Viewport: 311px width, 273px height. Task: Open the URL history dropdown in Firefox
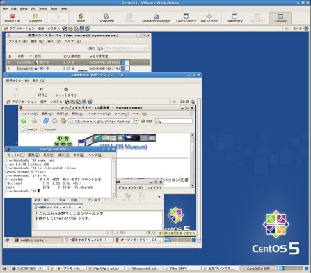coord(136,121)
